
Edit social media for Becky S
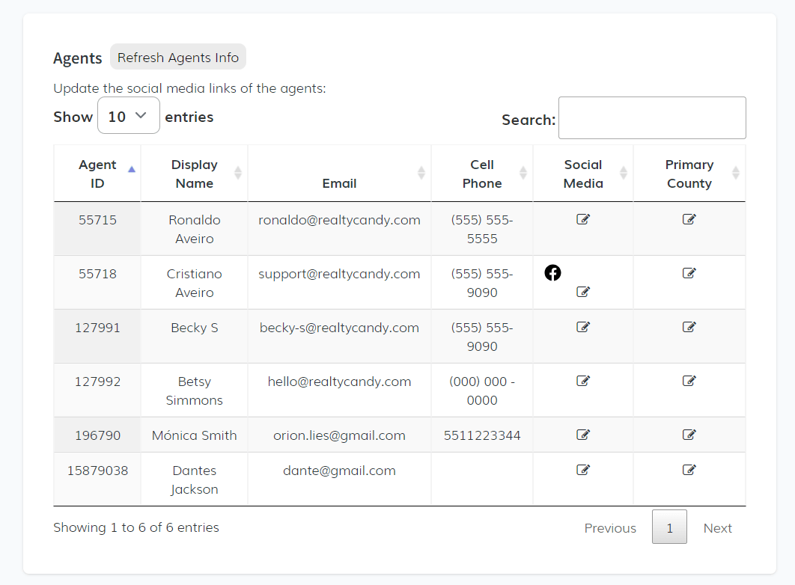point(583,327)
